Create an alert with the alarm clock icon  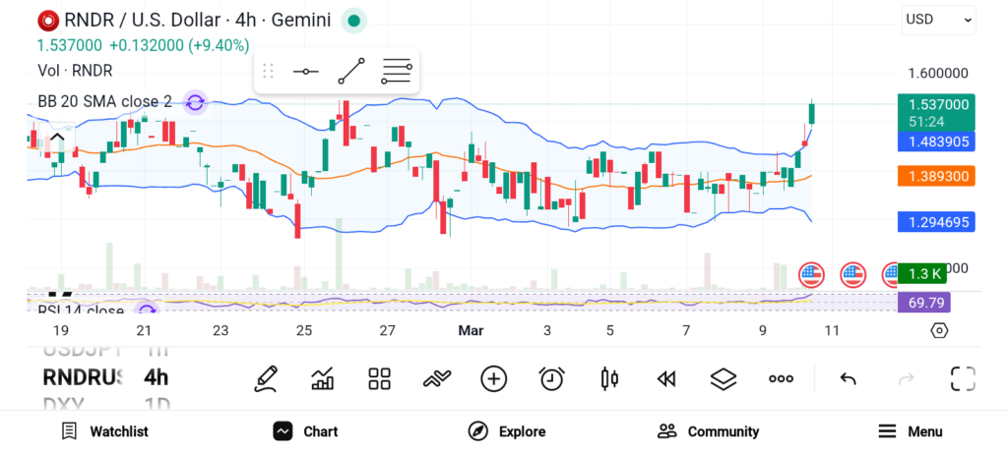click(x=551, y=378)
